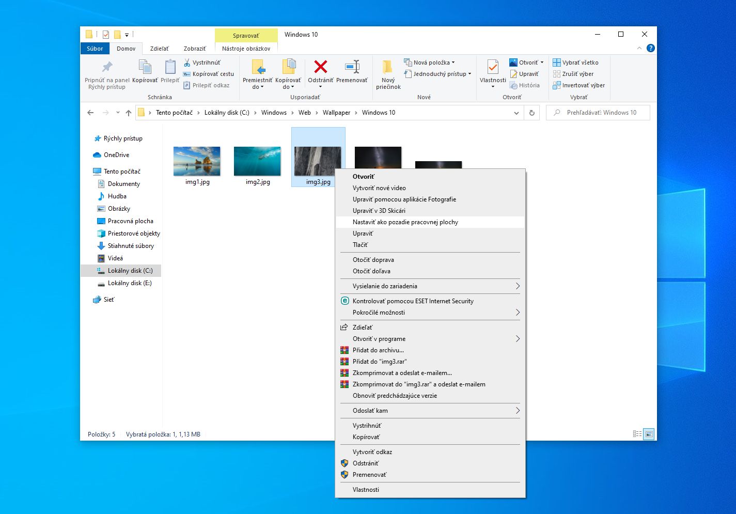Choose Otočiť doľava

pyautogui.click(x=430, y=271)
